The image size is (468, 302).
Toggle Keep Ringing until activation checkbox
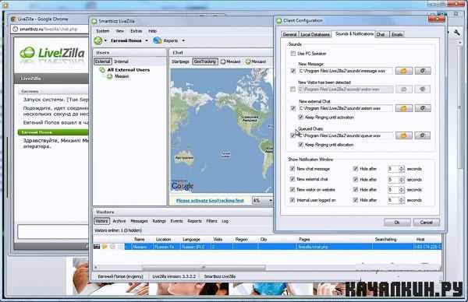point(301,117)
